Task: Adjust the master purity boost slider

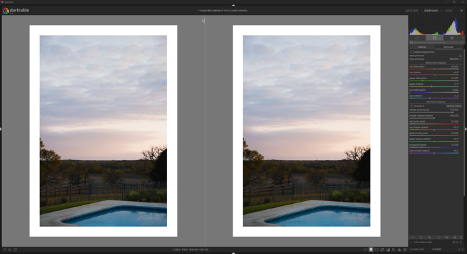Action: click(x=434, y=111)
